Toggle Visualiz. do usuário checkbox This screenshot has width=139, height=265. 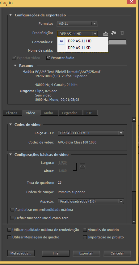point(85,230)
